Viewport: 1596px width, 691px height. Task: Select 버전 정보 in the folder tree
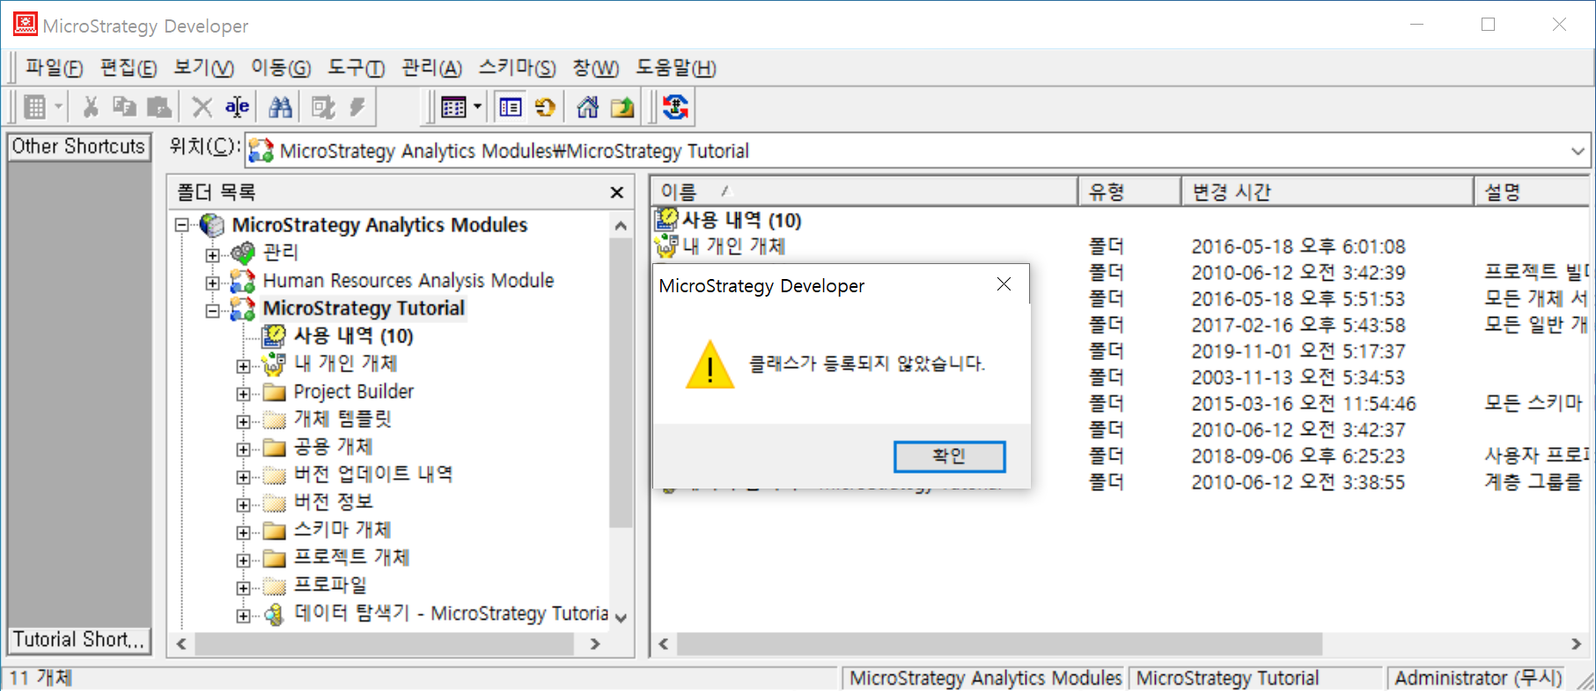click(333, 502)
